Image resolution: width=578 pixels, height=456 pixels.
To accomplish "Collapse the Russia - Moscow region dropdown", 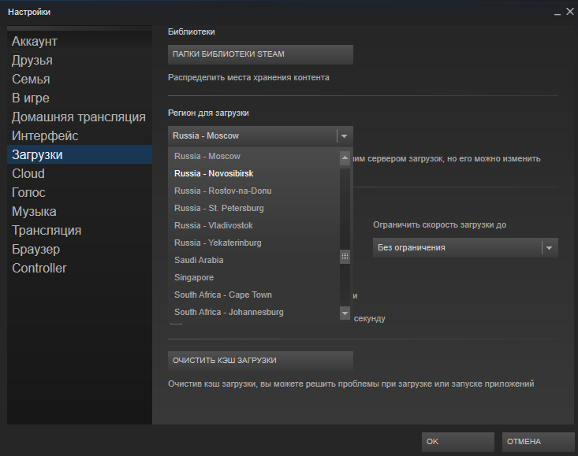I will pyautogui.click(x=260, y=135).
